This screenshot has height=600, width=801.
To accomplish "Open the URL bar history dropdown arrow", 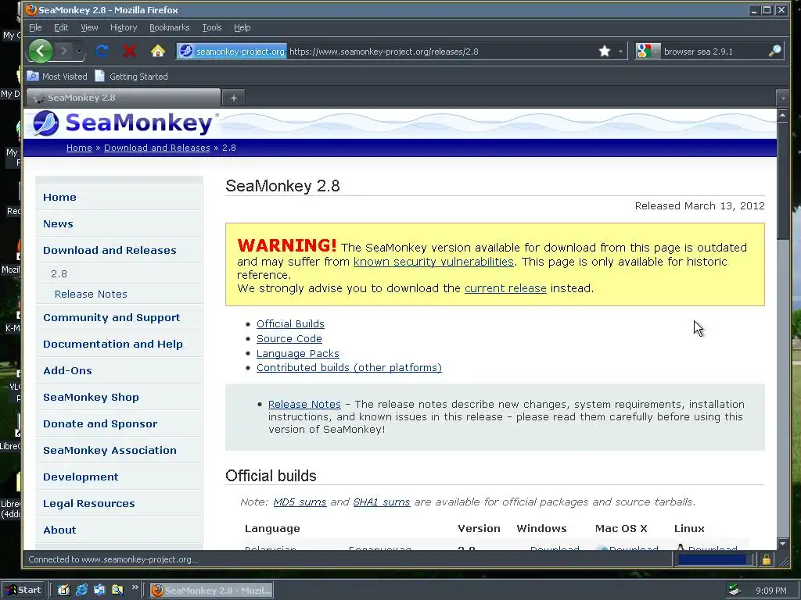I will [620, 51].
